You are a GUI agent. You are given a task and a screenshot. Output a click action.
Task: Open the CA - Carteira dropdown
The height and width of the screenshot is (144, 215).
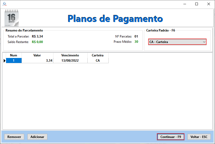tap(177, 42)
